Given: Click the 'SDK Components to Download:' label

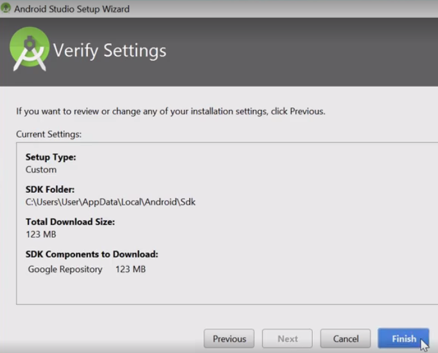Looking at the screenshot, I should click(92, 254).
